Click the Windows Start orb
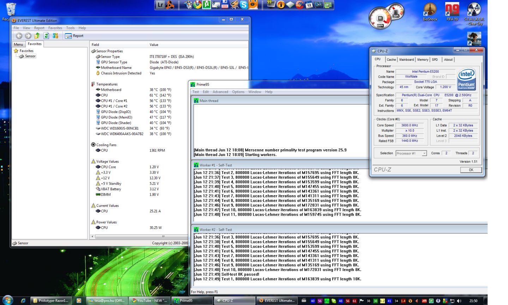This screenshot has height=305, width=508. (x=7, y=300)
